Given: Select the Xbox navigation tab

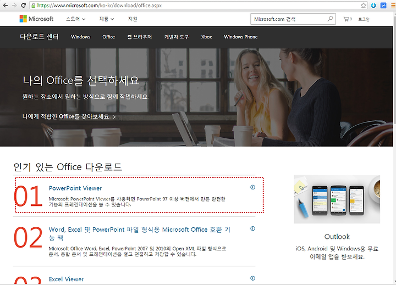Looking at the screenshot, I should (x=207, y=37).
